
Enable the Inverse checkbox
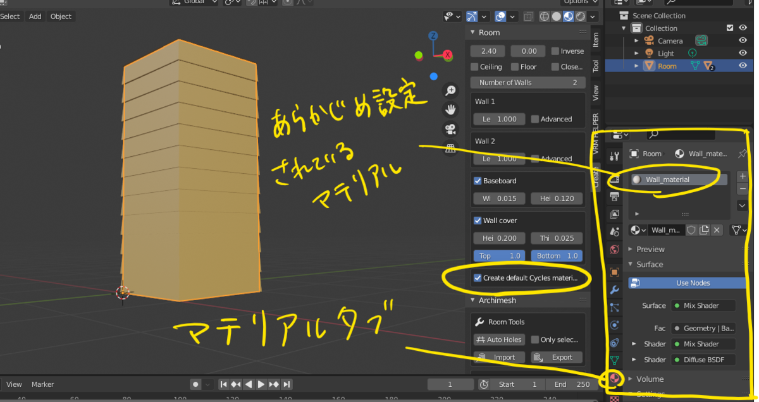click(x=555, y=51)
